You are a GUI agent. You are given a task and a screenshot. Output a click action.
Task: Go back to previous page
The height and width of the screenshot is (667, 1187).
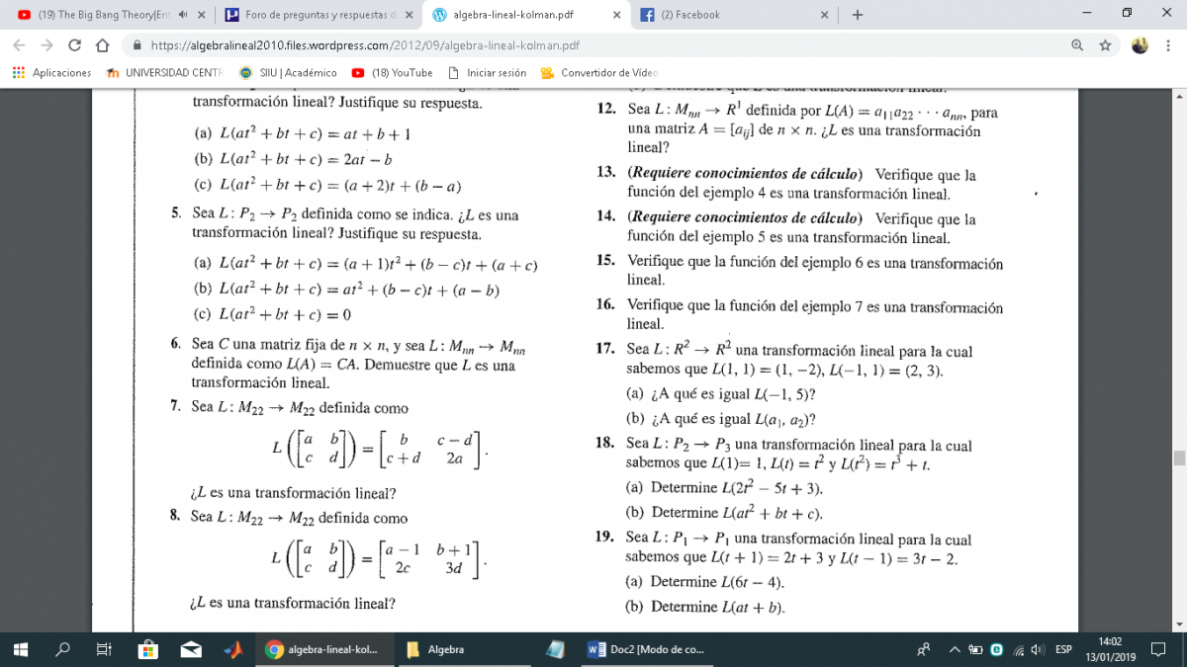click(19, 45)
